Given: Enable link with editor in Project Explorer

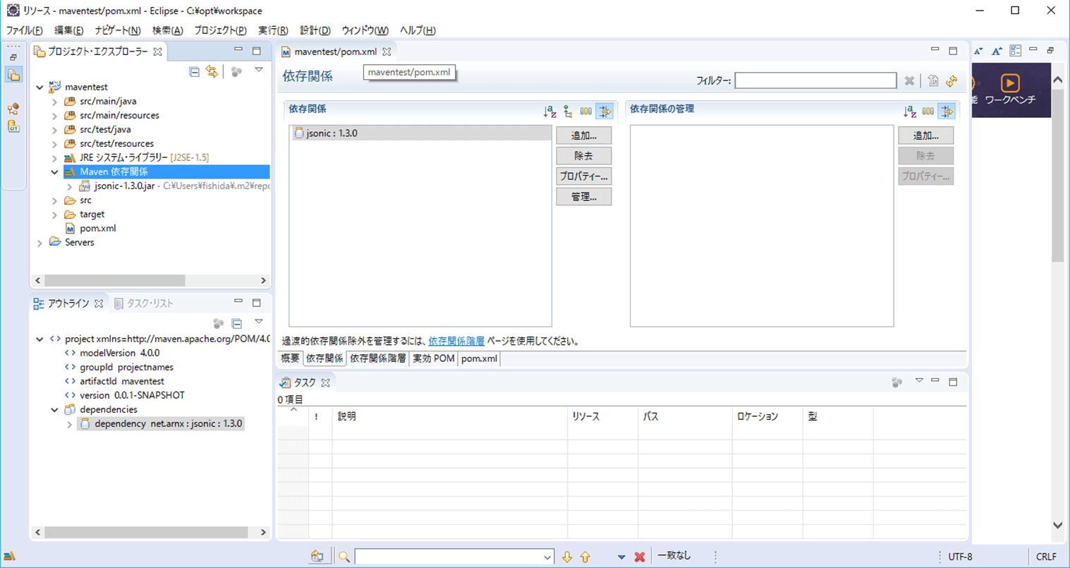Looking at the screenshot, I should [x=211, y=71].
